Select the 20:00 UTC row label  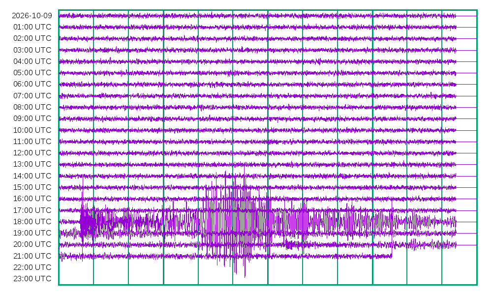point(32,244)
